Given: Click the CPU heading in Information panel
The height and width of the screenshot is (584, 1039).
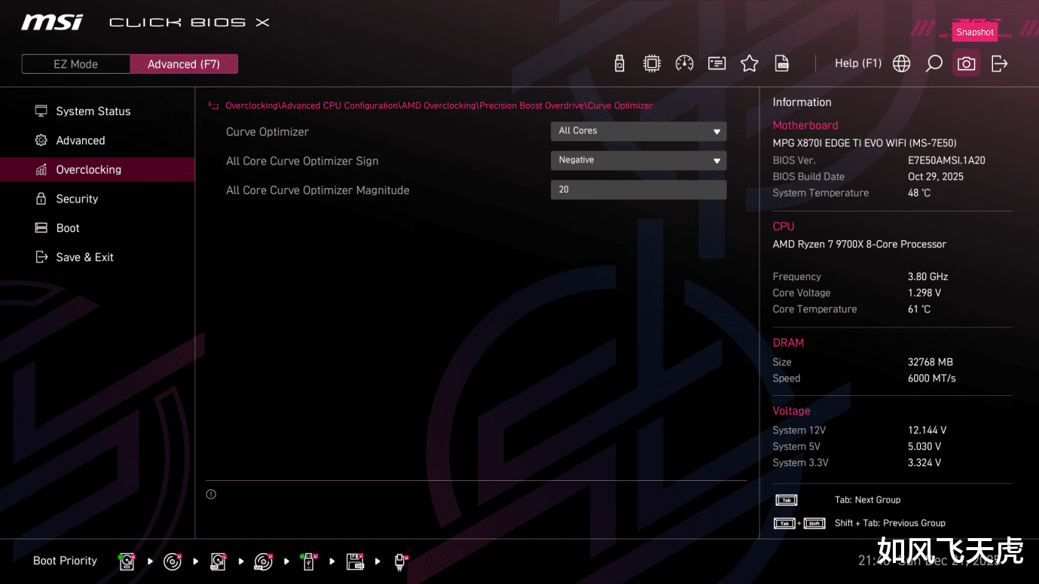Looking at the screenshot, I should [784, 227].
